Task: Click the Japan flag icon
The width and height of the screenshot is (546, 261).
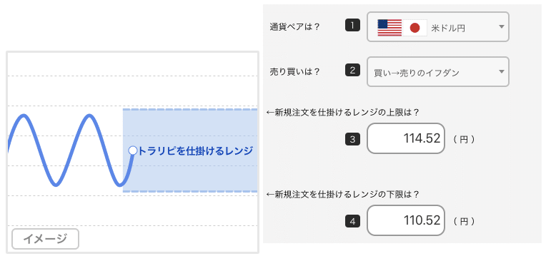Action: 415,28
